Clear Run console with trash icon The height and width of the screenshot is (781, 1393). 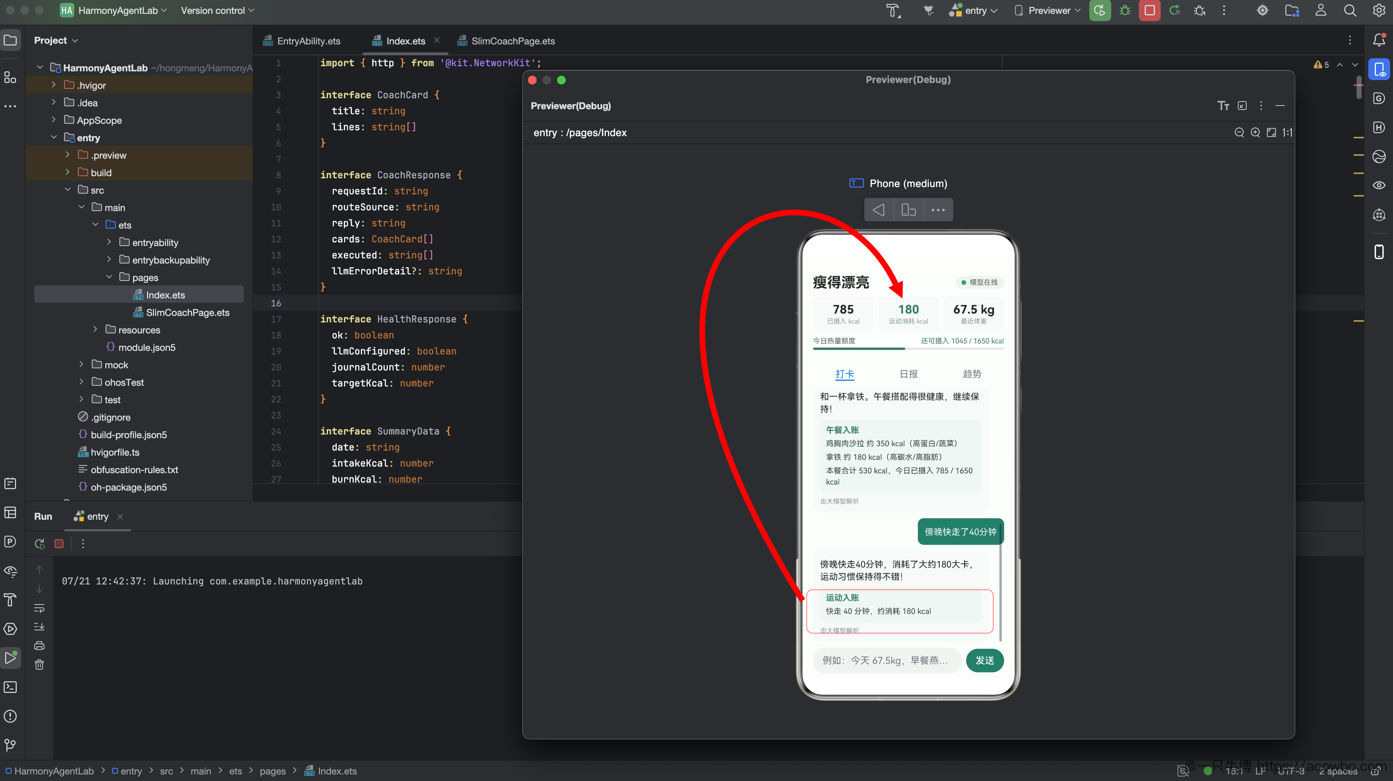(x=39, y=664)
